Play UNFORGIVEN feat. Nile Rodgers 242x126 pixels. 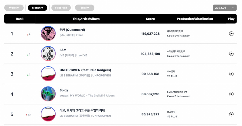tap(231, 74)
